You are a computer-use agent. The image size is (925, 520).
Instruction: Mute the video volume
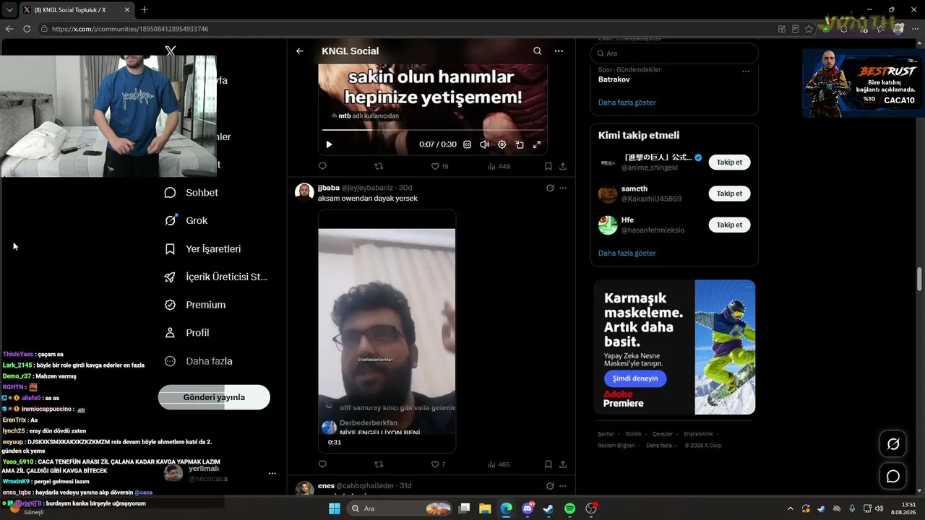click(484, 144)
